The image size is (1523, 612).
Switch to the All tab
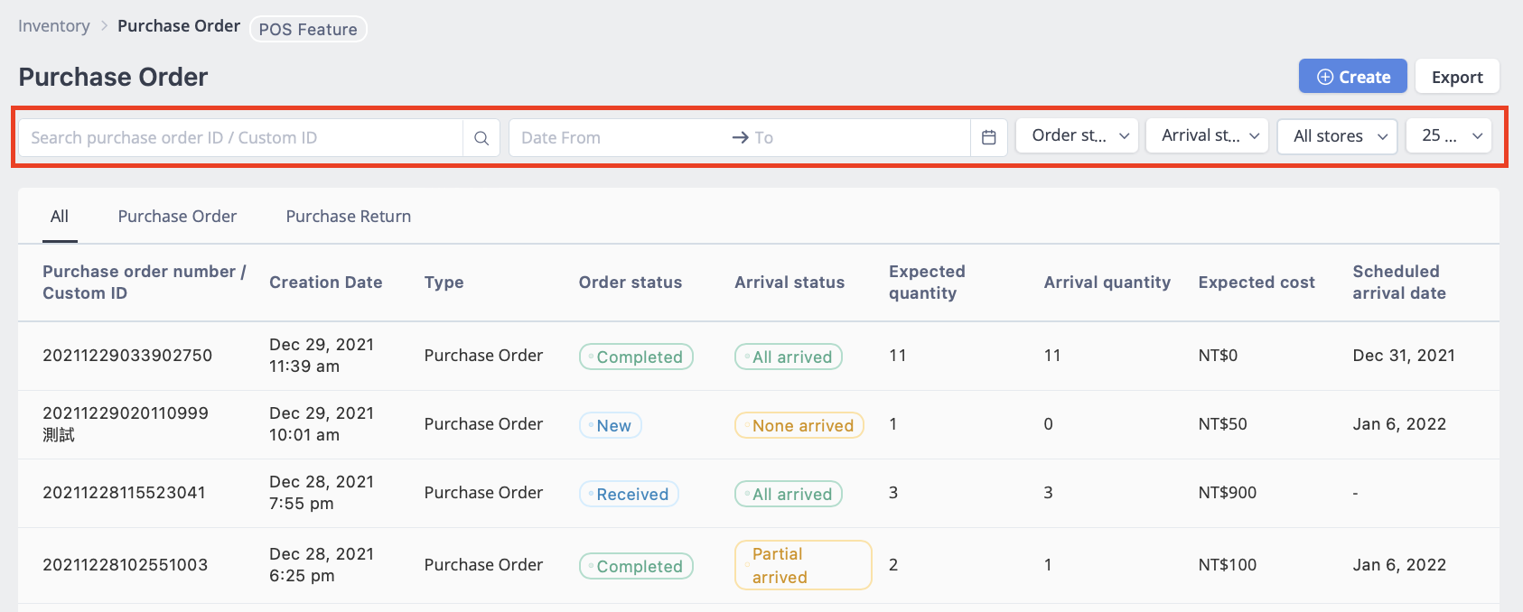point(60,217)
